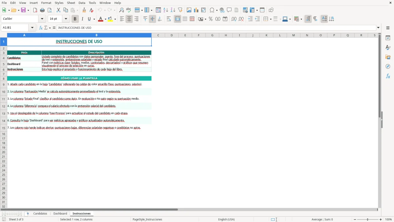Viewport: 394px width, 222px height.
Task: Open the sidebar Navigator
Action: pos(388,66)
